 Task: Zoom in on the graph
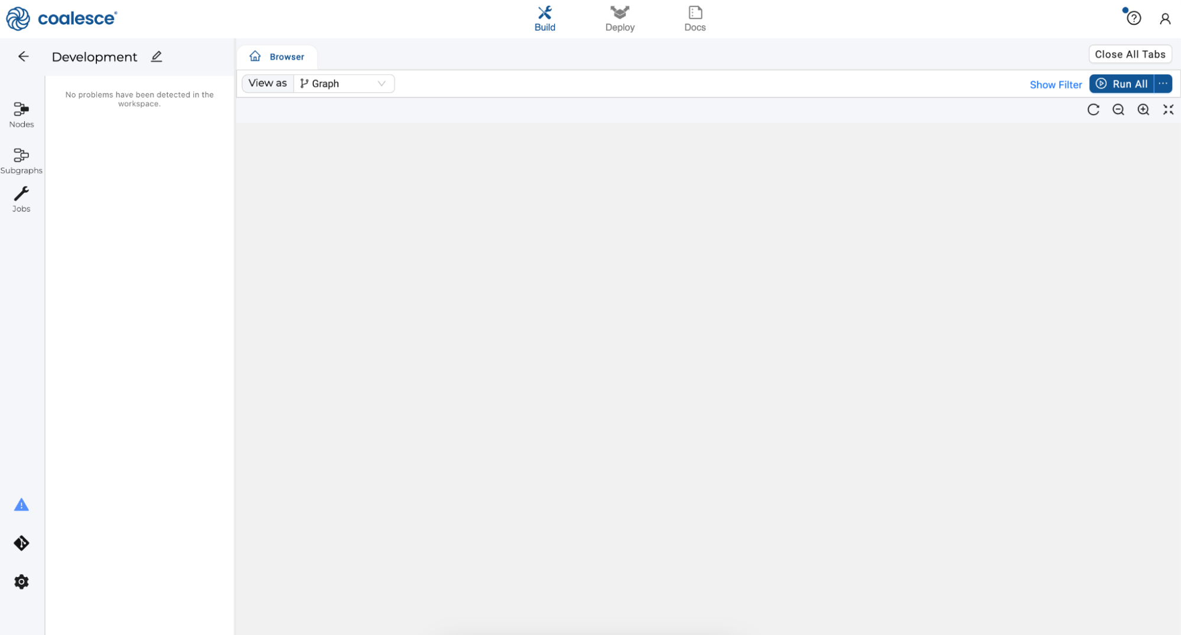1143,110
